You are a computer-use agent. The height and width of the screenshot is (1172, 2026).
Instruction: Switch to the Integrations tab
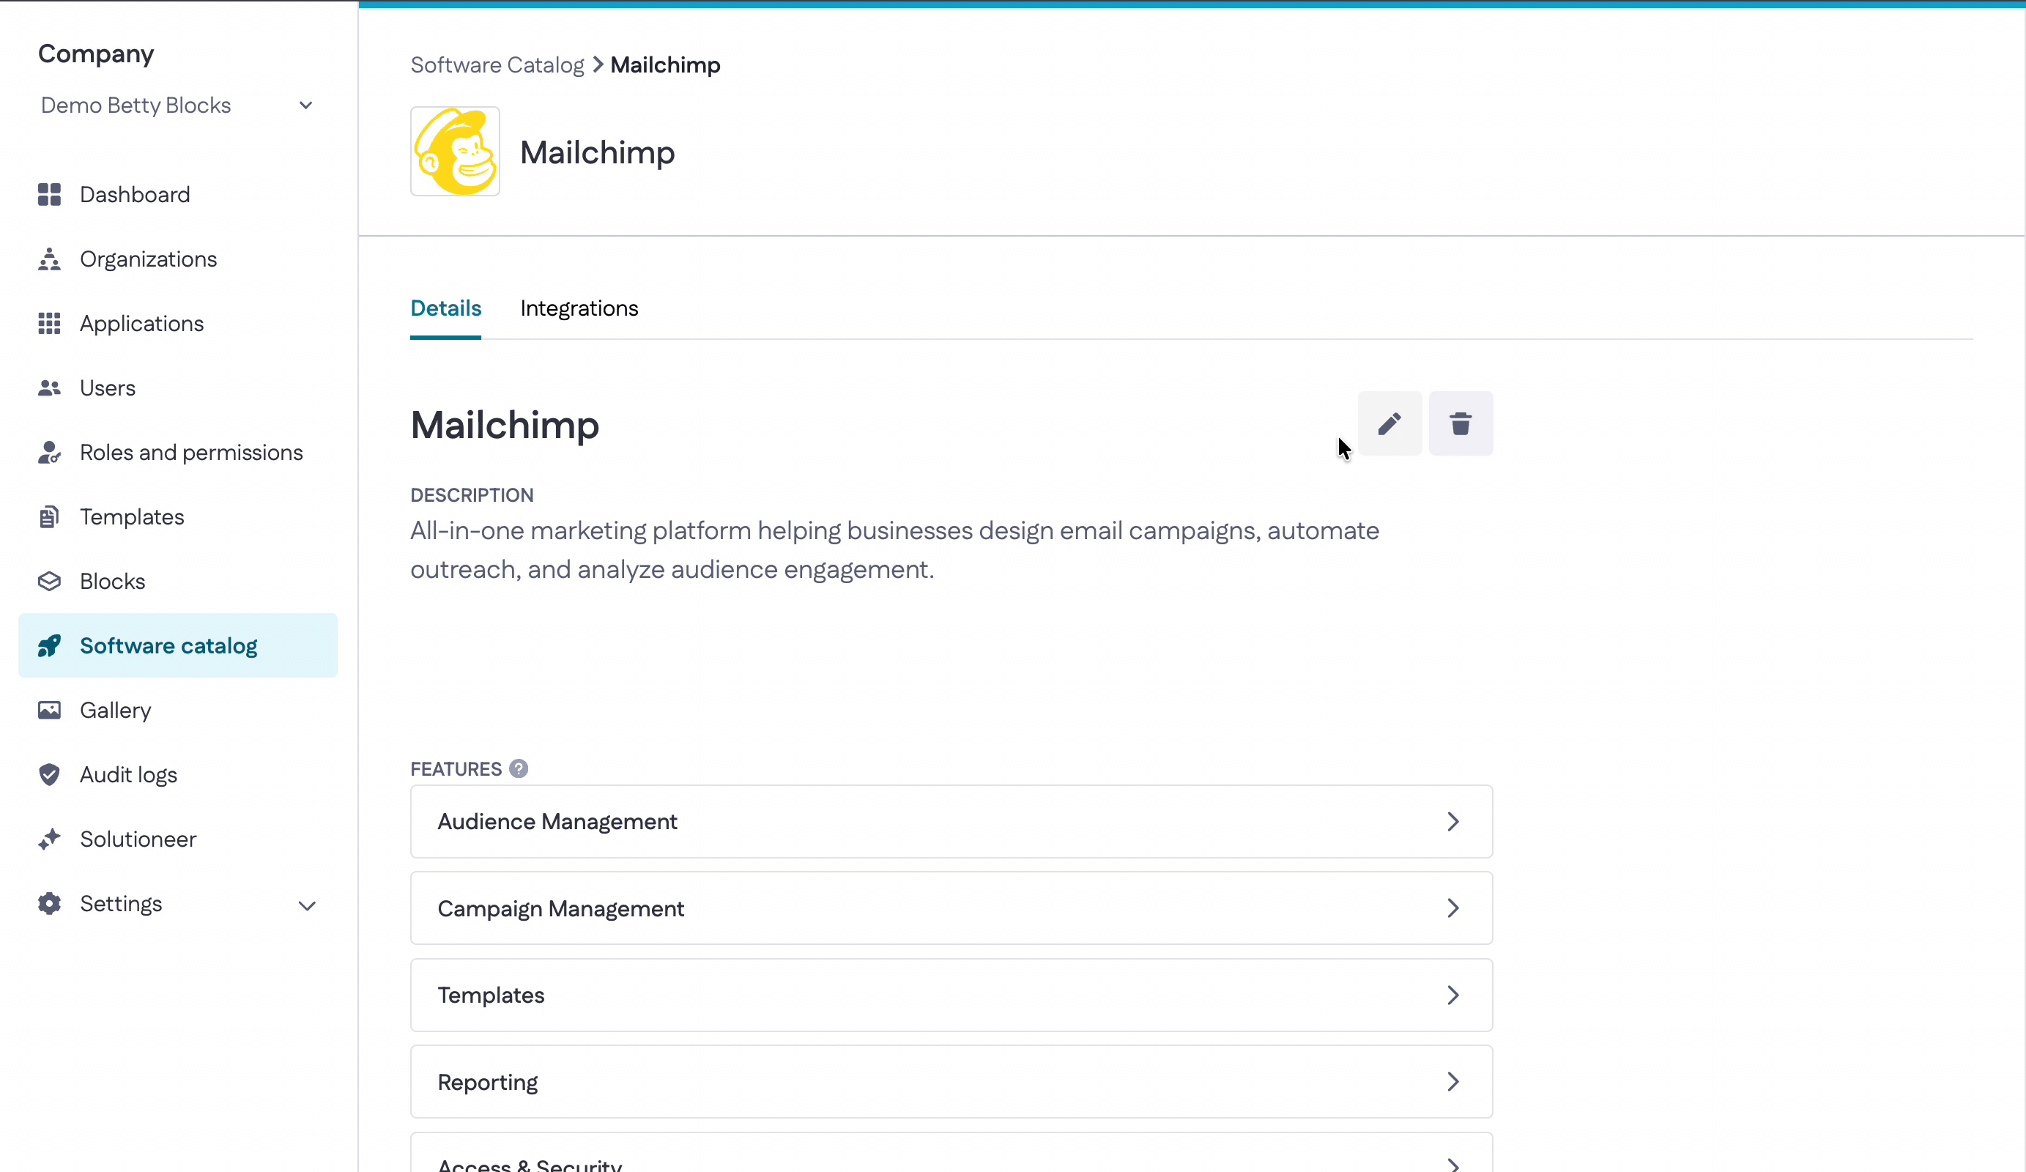point(579,308)
